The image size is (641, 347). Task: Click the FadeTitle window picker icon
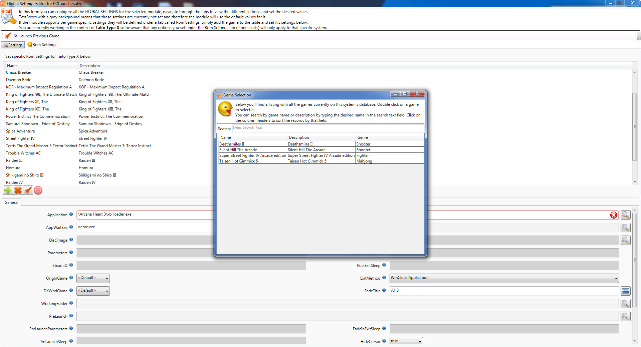(626, 291)
